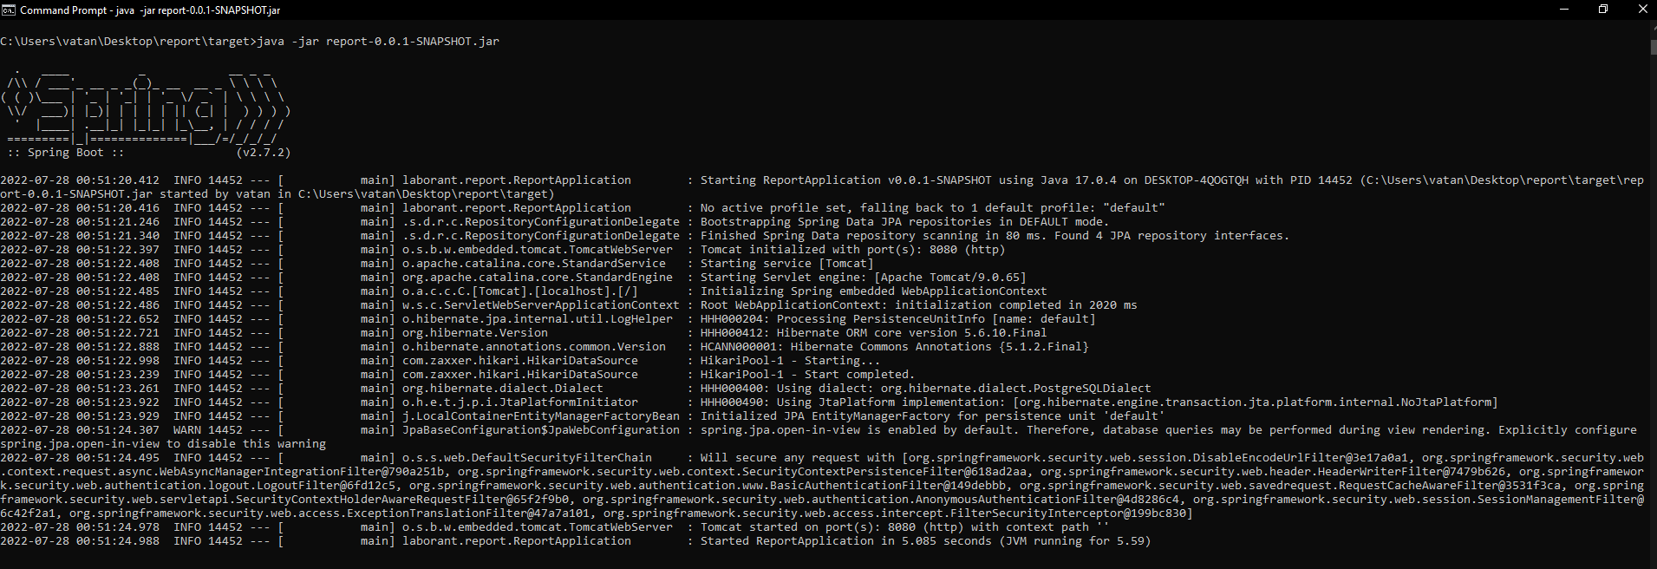1657x569 pixels.
Task: Minimize the Command Prompt window
Action: tap(1564, 10)
